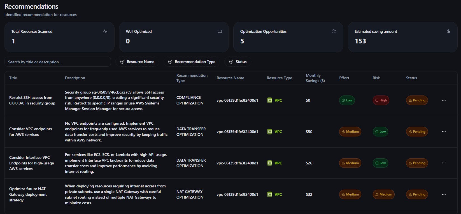This screenshot has height=214, width=461.
Task: Click Medium risk badge in NAT Gateway row
Action: click(x=384, y=194)
